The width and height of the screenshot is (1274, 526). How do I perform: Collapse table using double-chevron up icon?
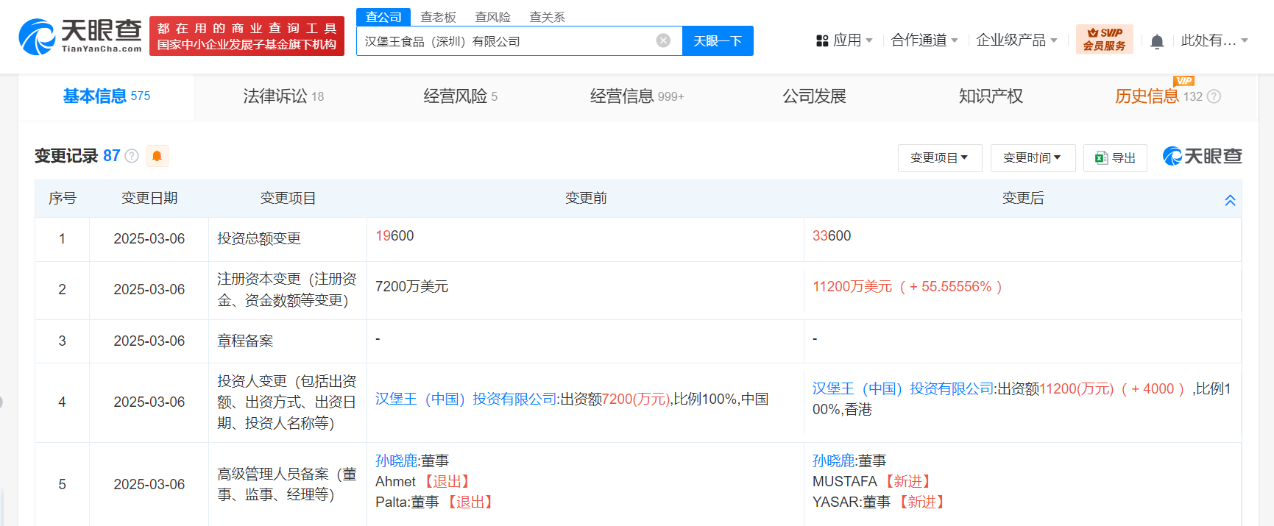click(1229, 200)
